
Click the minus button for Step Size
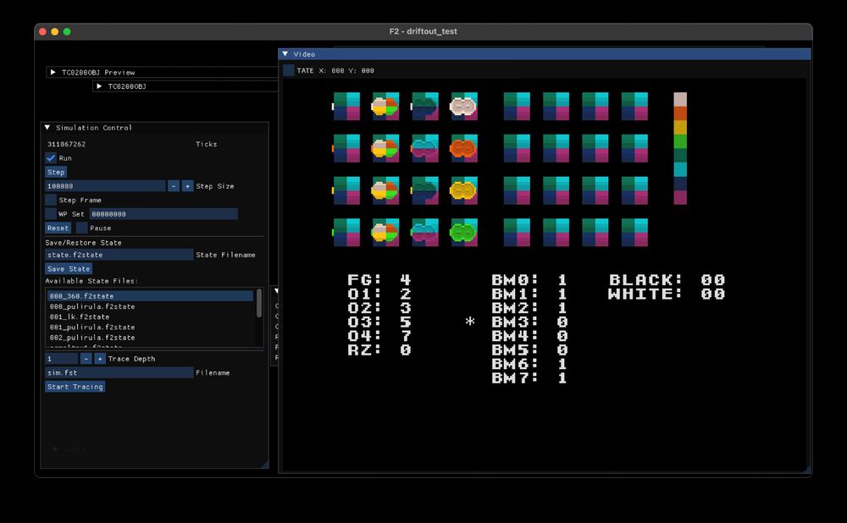[173, 186]
